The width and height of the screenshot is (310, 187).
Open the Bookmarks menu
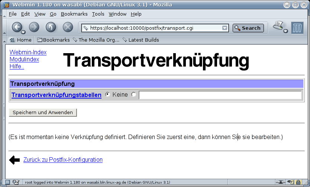tap(74, 14)
